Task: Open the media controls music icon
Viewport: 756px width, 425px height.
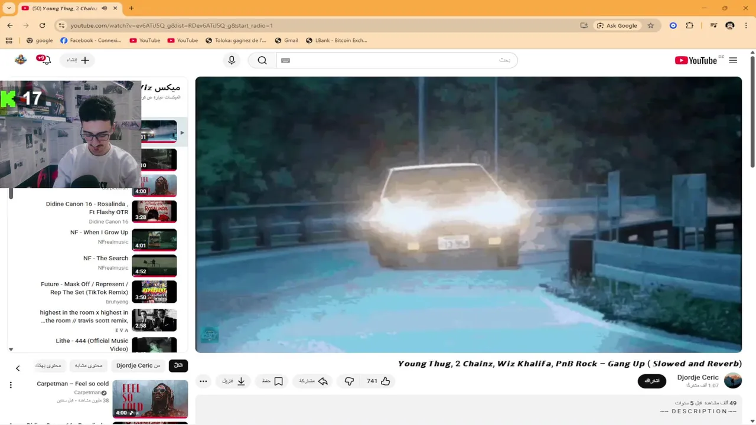Action: click(x=713, y=25)
